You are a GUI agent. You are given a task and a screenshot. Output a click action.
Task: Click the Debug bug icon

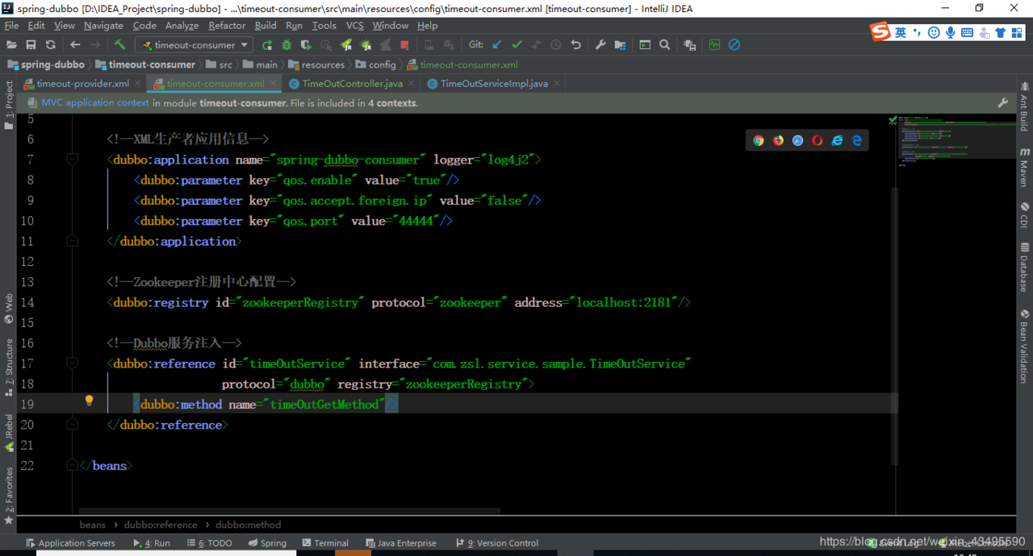tap(286, 45)
